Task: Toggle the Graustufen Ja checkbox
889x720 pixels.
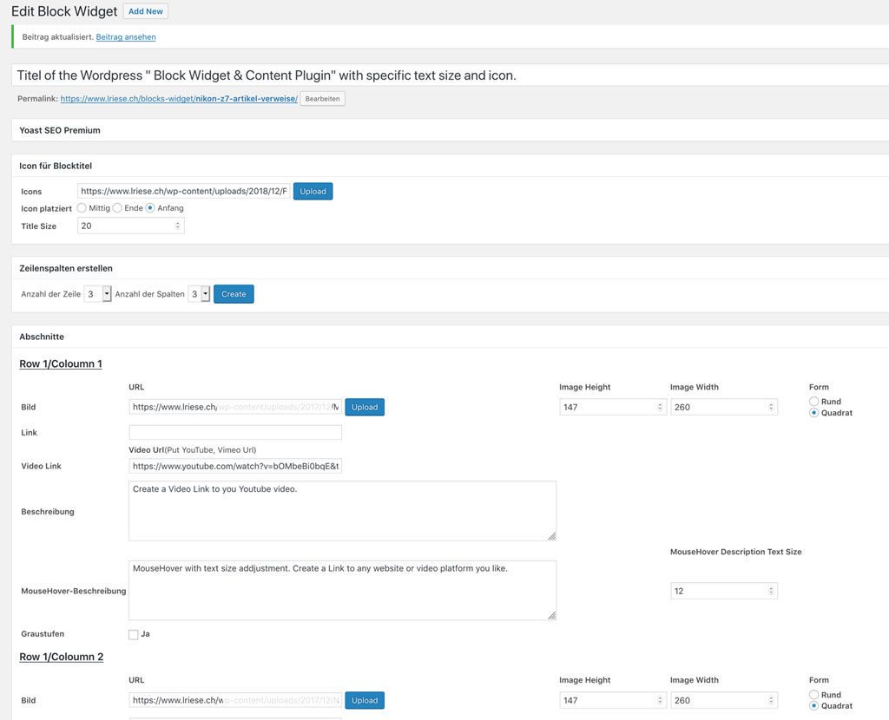Action: [x=133, y=634]
